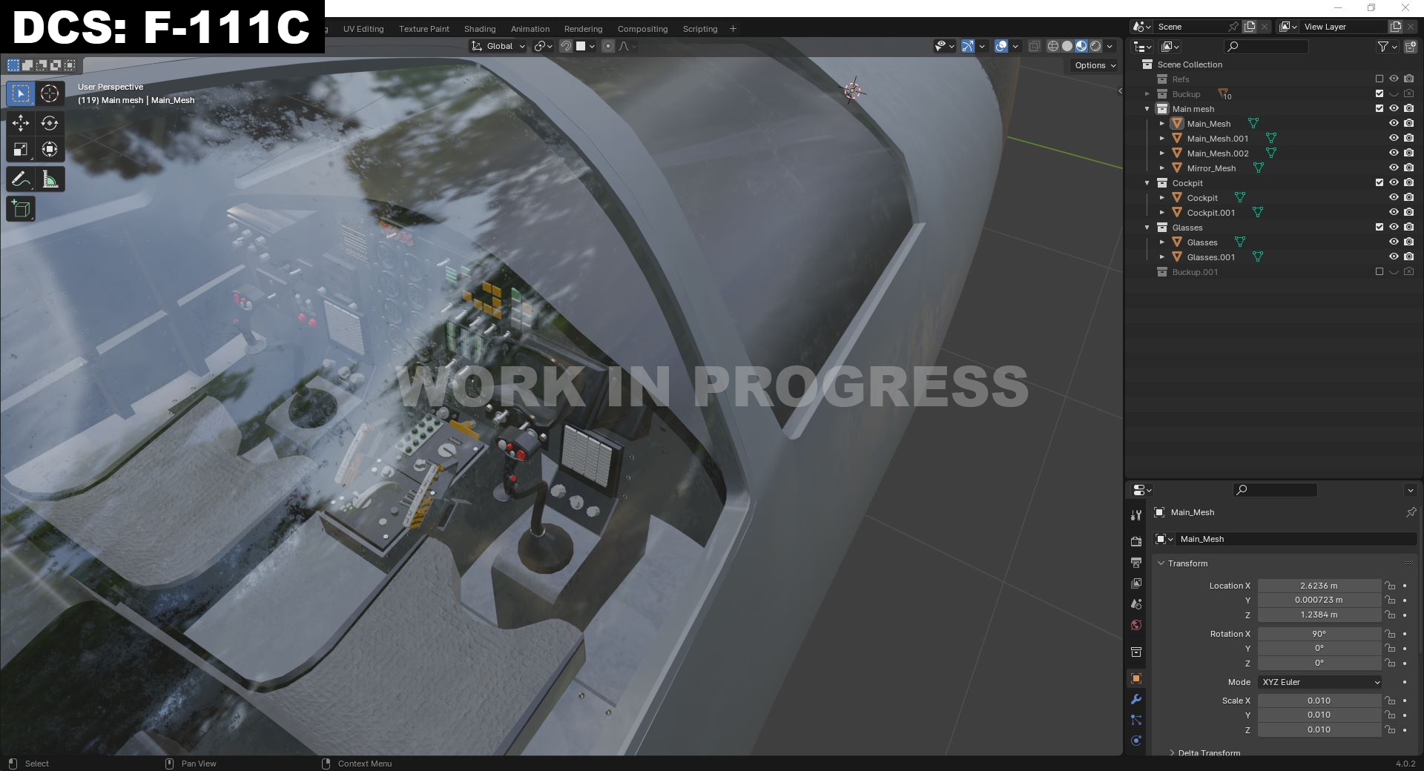Enable the Buckup.001 collection checkbox
Screen dimensions: 1424x771
click(1379, 271)
